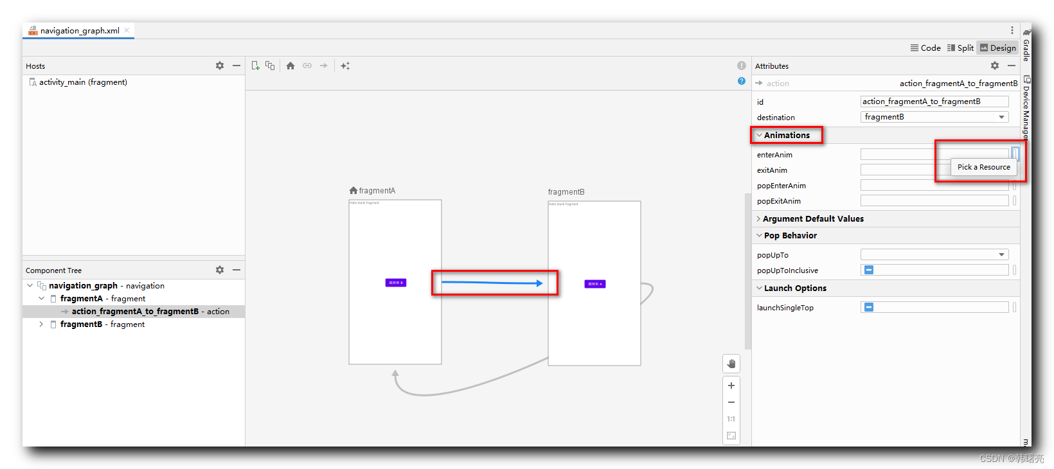1054x469 pixels.
Task: Collapse the navigation_graph tree node
Action: pos(30,285)
